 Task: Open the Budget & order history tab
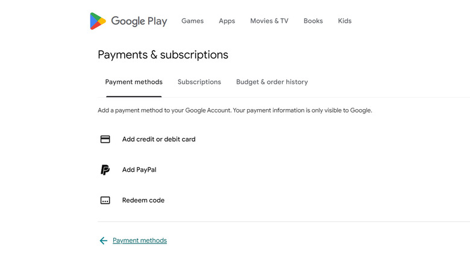click(272, 82)
